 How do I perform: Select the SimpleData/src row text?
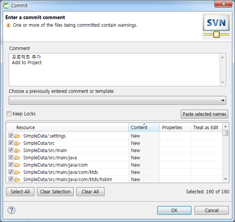(x=39, y=143)
